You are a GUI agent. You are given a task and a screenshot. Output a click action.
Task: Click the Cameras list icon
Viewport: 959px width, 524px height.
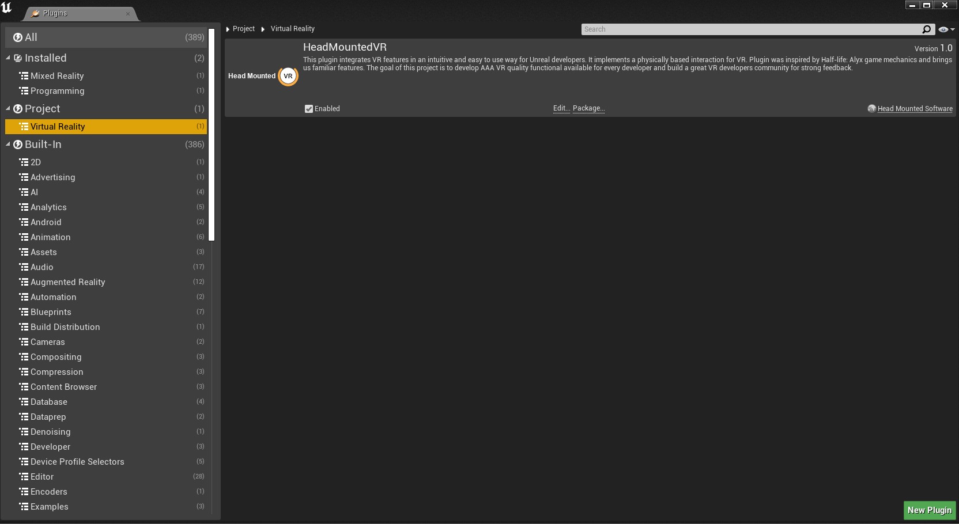coord(24,342)
